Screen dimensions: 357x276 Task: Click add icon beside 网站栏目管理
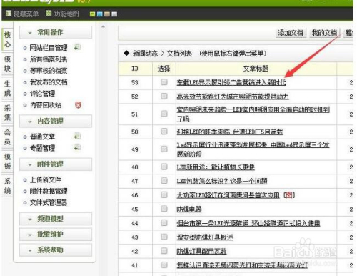pos(77,47)
